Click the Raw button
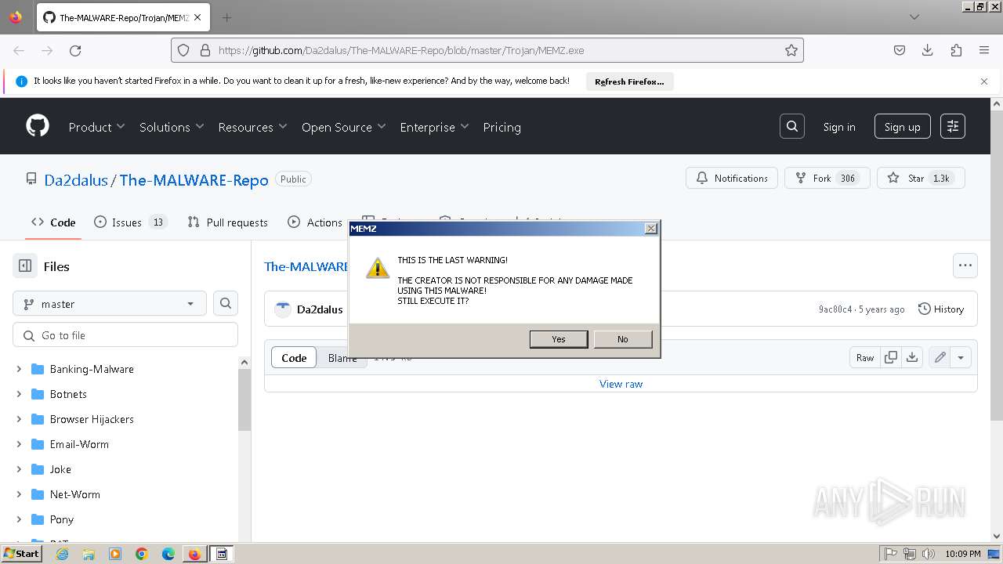1003x564 pixels. pyautogui.click(x=864, y=357)
